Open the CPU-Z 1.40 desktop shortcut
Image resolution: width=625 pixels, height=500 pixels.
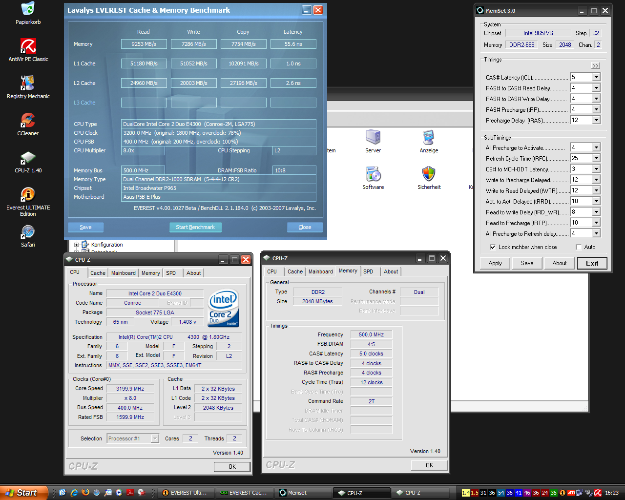click(28, 161)
